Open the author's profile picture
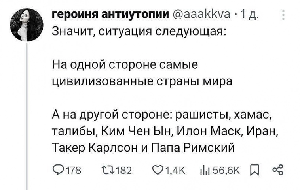The width and height of the screenshot is (300, 190). [x=26, y=25]
